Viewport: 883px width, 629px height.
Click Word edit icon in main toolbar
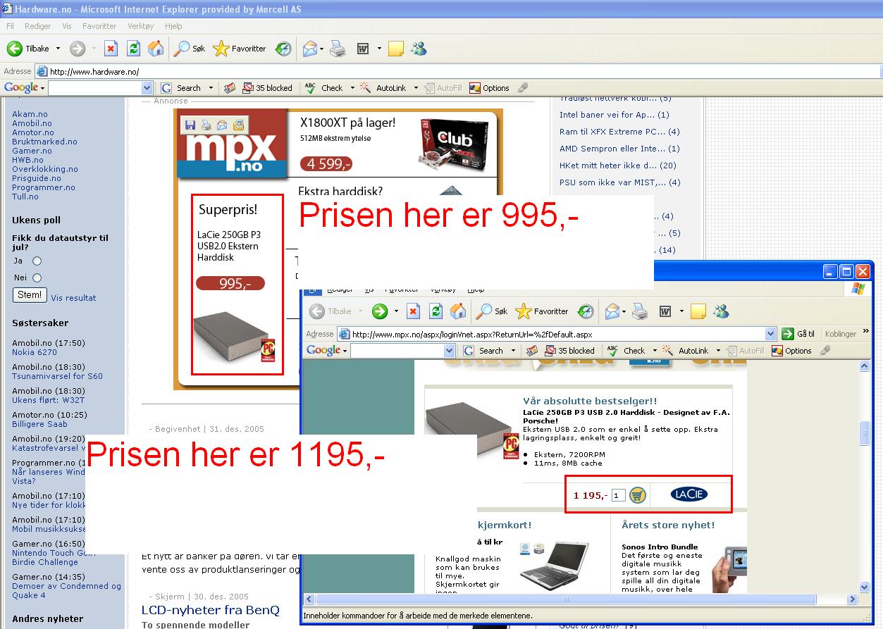pyautogui.click(x=363, y=49)
